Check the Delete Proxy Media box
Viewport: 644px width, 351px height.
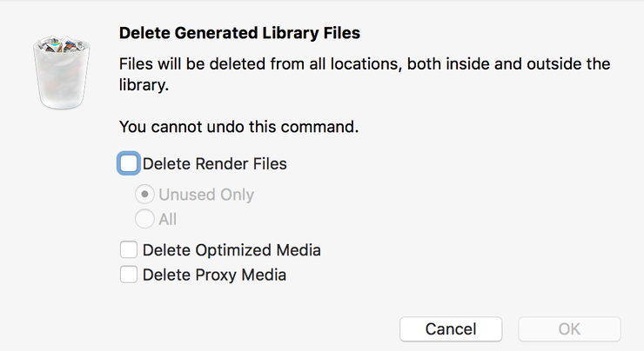(x=129, y=275)
